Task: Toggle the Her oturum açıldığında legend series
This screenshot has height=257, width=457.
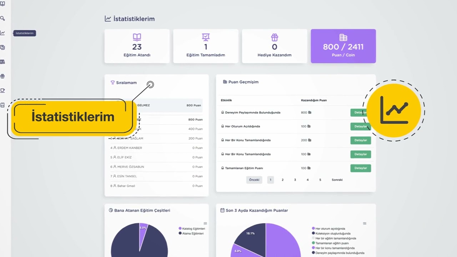Action: 328,228
